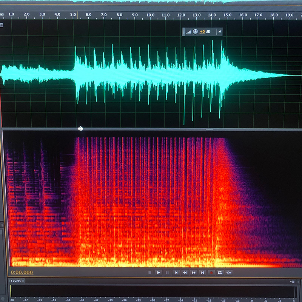The width and height of the screenshot is (302, 302).
Task: Select the Levels panel tab
Action: pyautogui.click(x=15, y=281)
